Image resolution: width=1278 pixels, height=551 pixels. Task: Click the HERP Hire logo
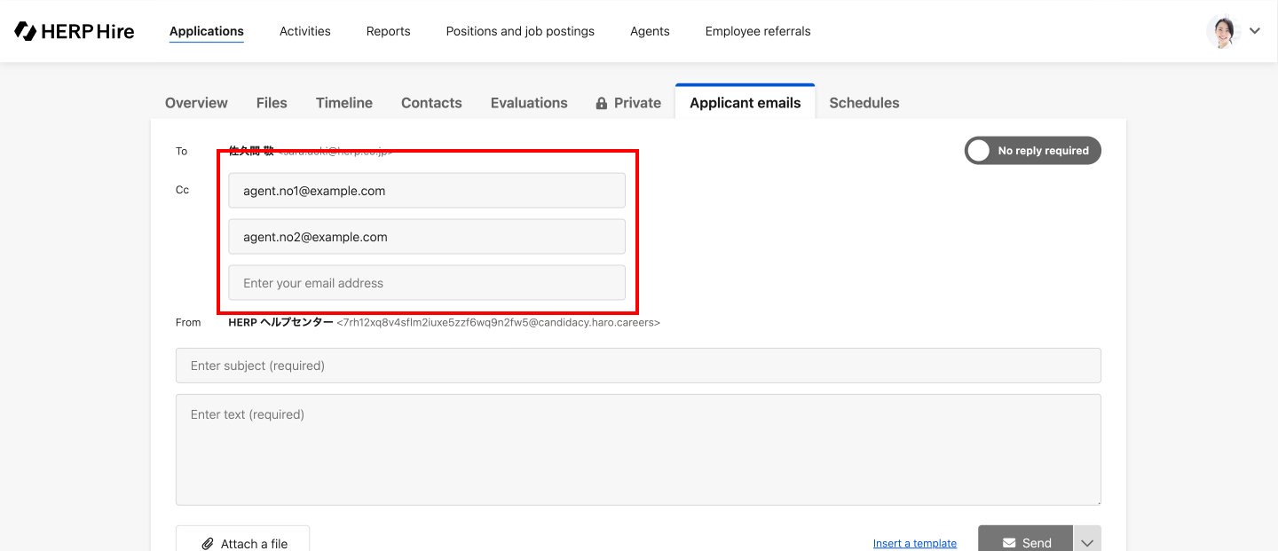tap(75, 31)
